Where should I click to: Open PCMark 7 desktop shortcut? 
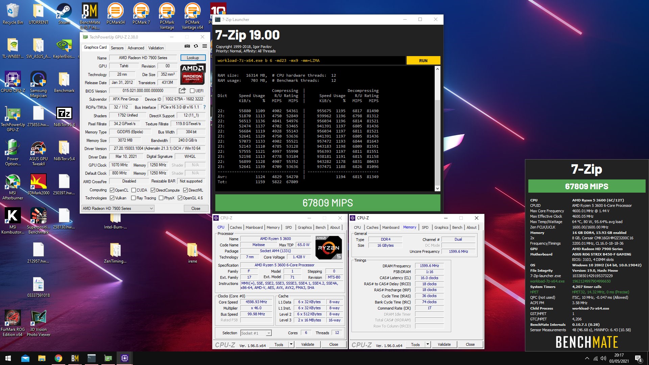point(141,14)
